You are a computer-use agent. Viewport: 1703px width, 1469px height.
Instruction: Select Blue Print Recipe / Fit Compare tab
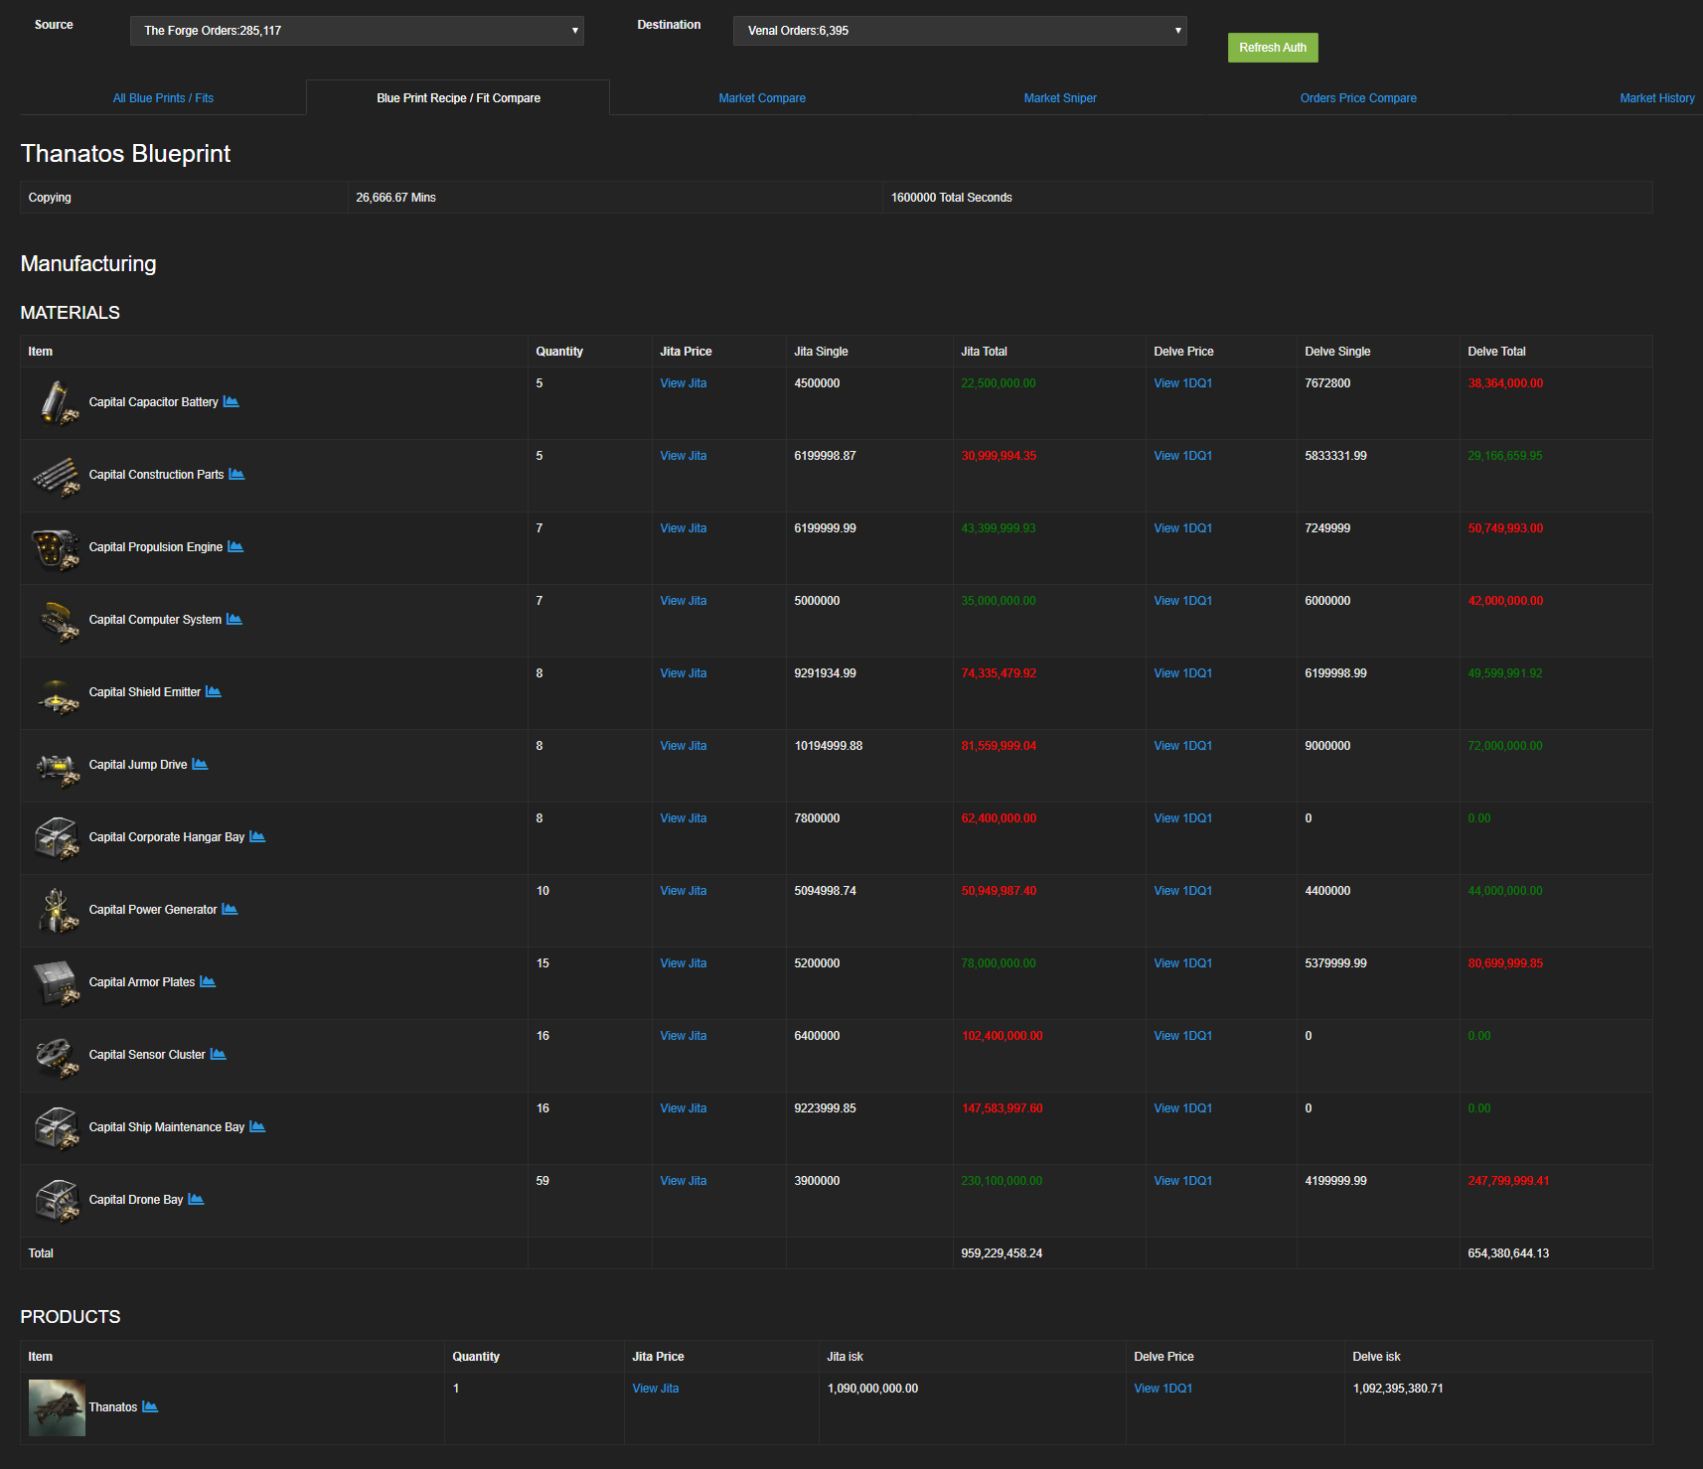coord(458,98)
